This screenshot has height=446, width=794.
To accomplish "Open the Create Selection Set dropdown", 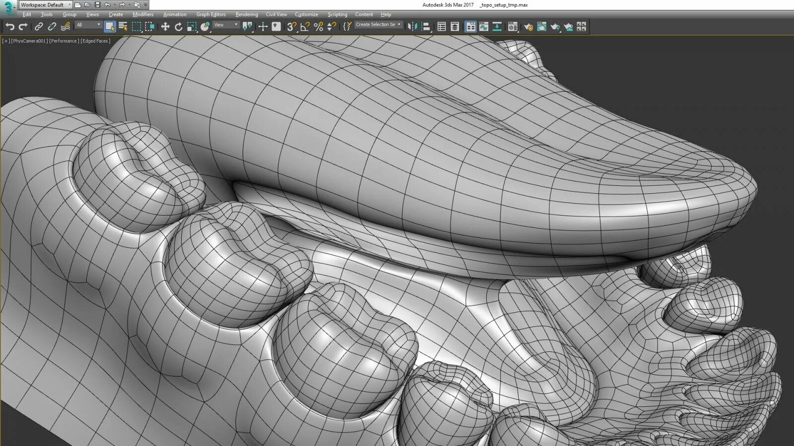I will tap(379, 24).
